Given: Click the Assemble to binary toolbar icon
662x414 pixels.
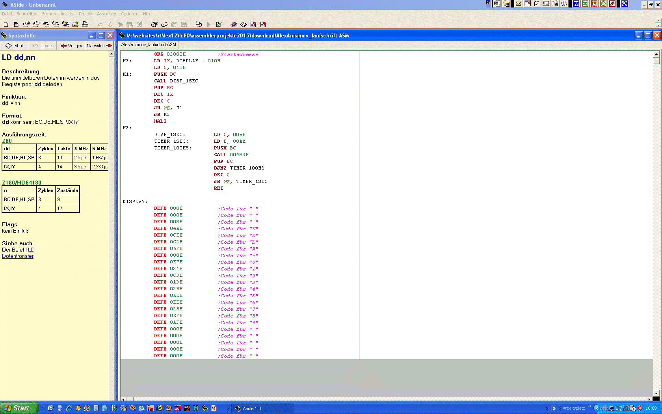Looking at the screenshot, I should pyautogui.click(x=199, y=24).
